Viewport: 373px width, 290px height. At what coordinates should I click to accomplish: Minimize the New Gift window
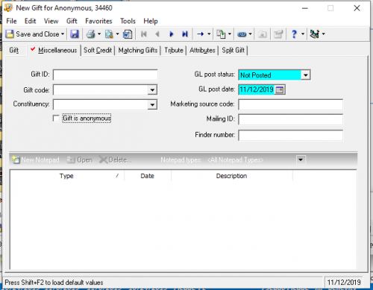coord(305,8)
